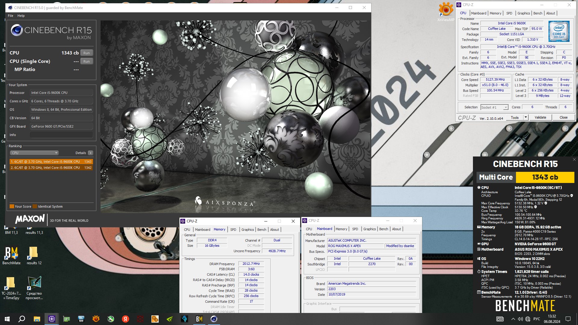Open the File menu in Cinebench
The image size is (578, 325).
11,16
